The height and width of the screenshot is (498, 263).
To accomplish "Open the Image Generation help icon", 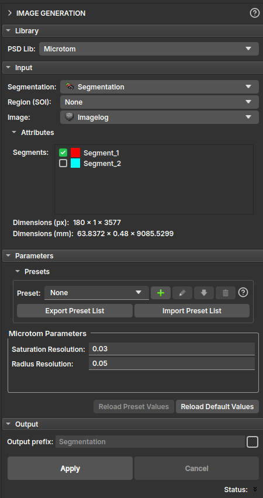I will 254,13.
